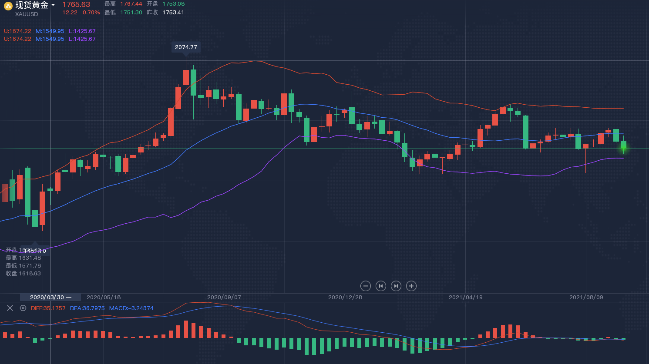This screenshot has width=649, height=364.
Task: Click the XAUUSD ticker symbol text
Action: tap(27, 14)
